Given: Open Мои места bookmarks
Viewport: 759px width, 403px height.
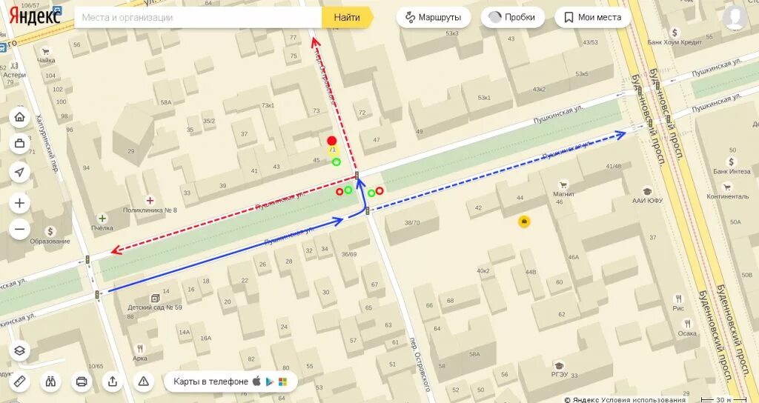Looking at the screenshot, I should [593, 18].
